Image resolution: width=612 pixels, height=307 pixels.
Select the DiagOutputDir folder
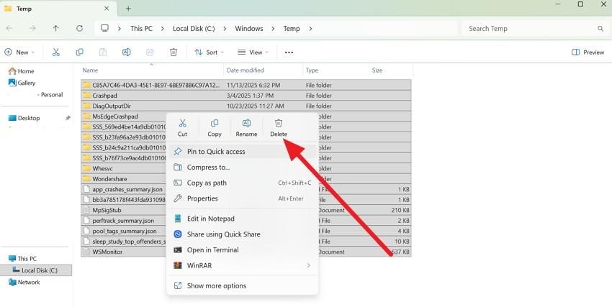coord(246,106)
